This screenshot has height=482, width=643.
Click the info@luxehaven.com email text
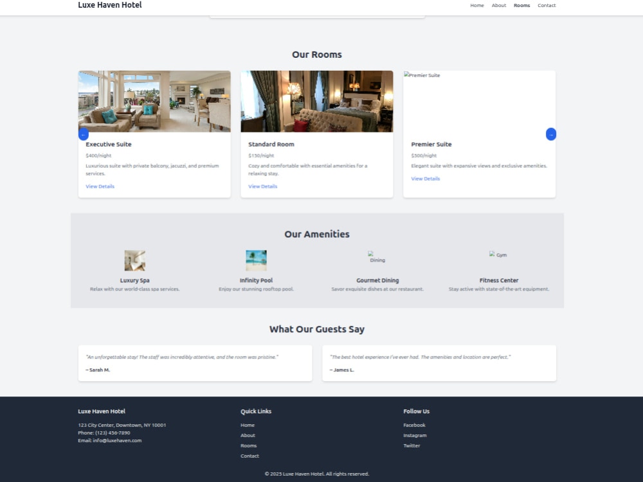tap(117, 441)
